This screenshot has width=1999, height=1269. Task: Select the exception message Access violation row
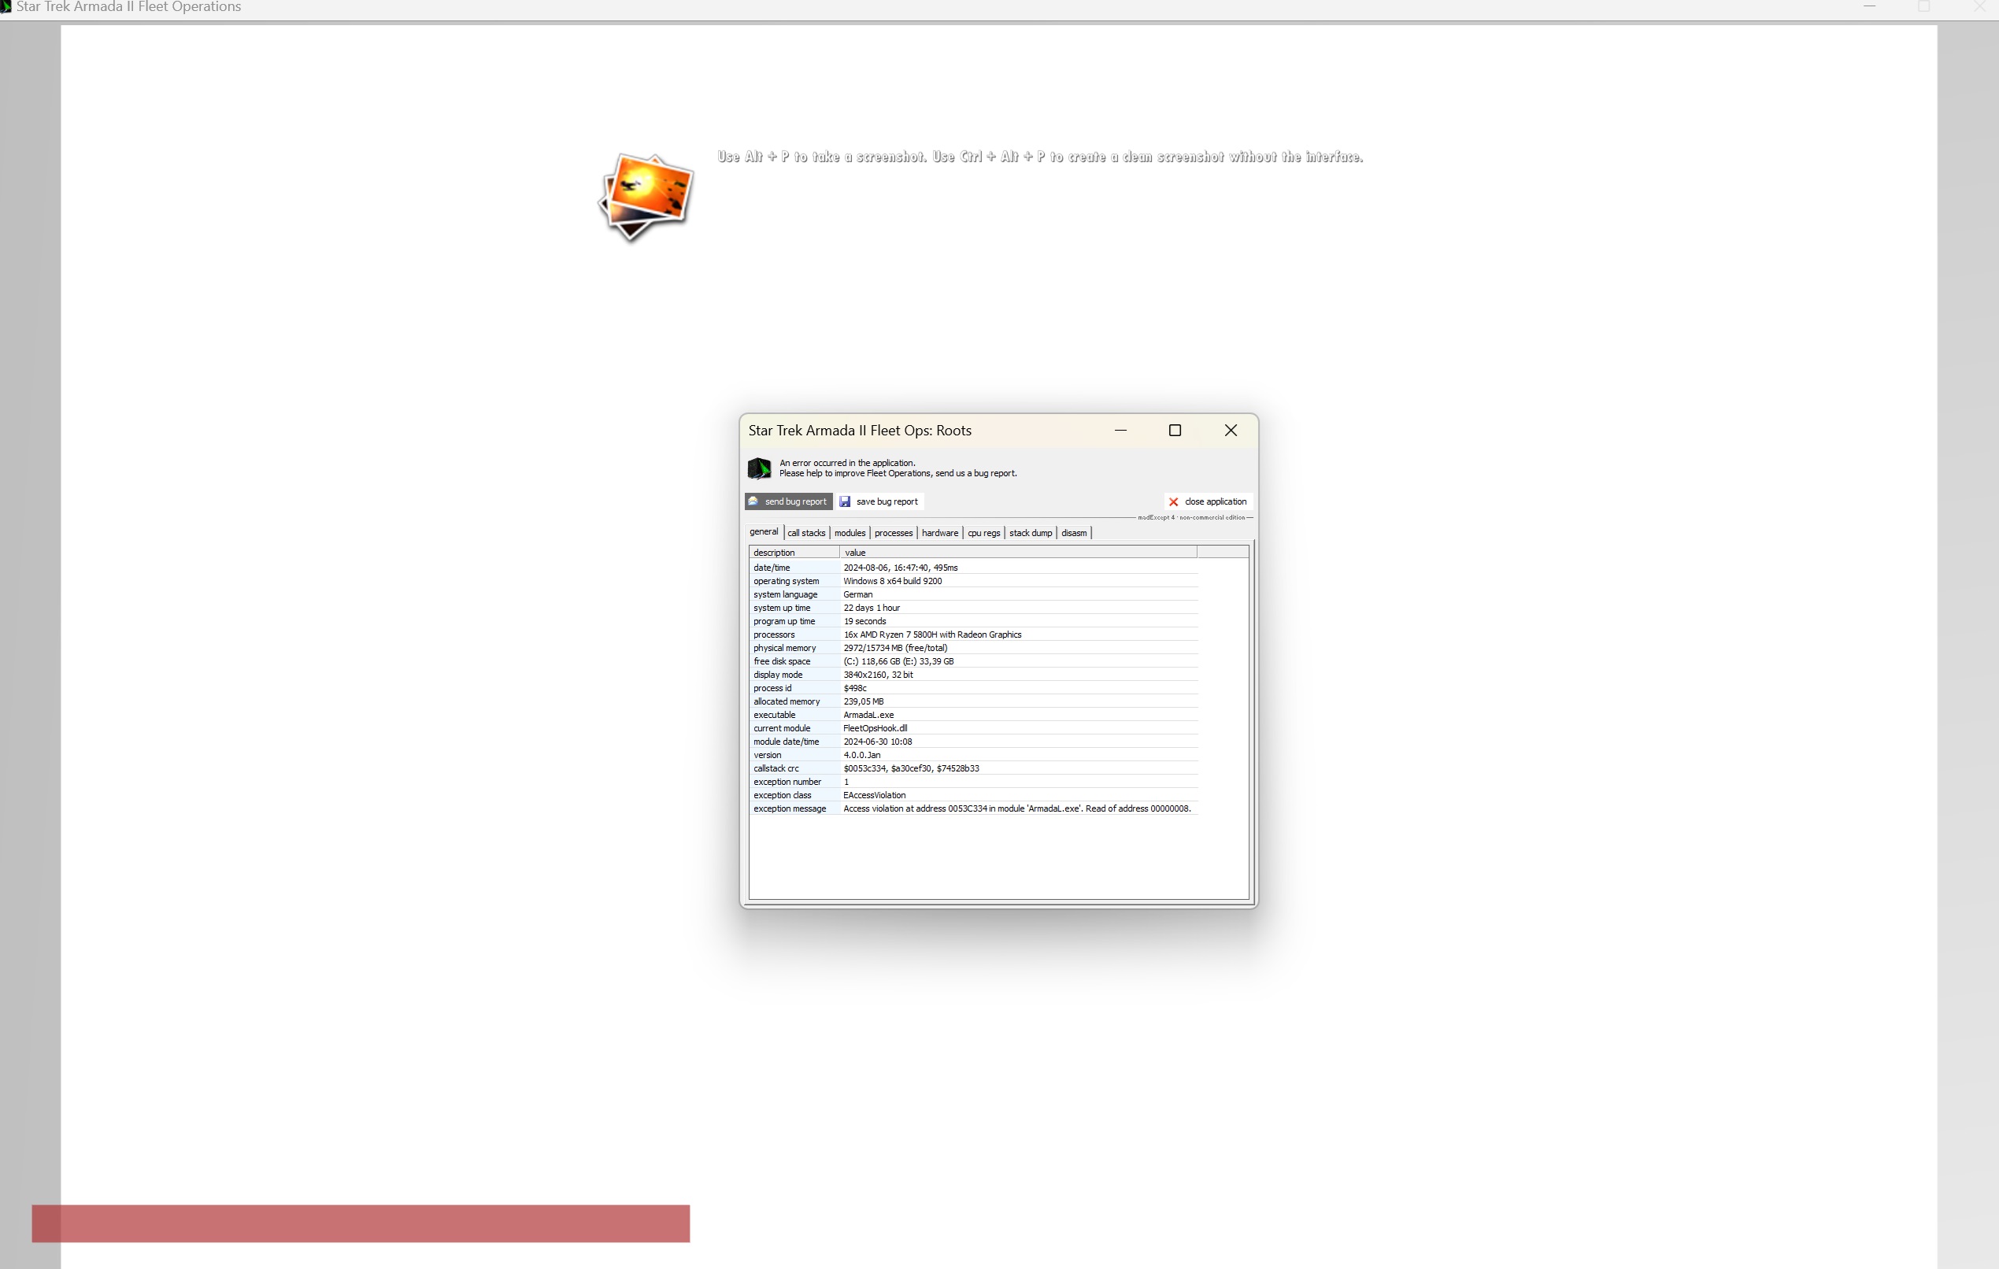[x=973, y=808]
